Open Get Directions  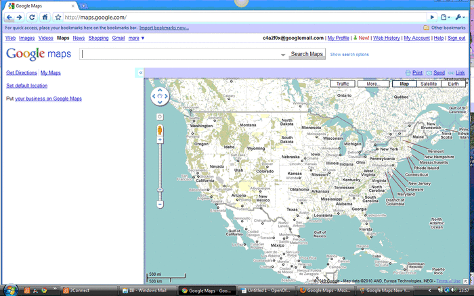click(22, 73)
